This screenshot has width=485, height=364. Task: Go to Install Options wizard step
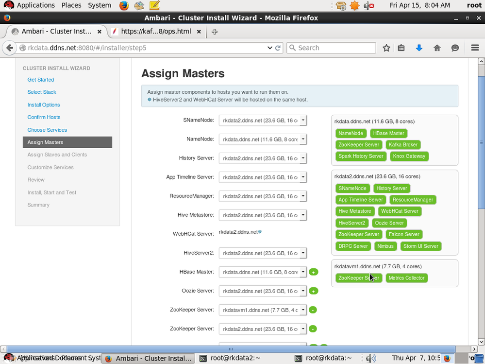tap(44, 104)
